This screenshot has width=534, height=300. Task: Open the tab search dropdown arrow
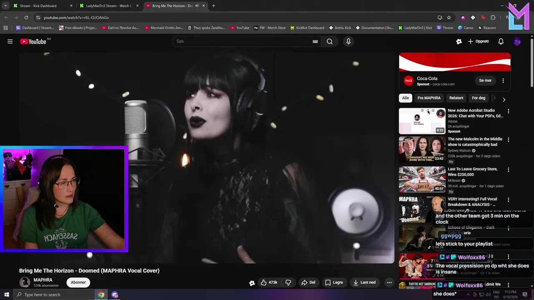(x=5, y=6)
